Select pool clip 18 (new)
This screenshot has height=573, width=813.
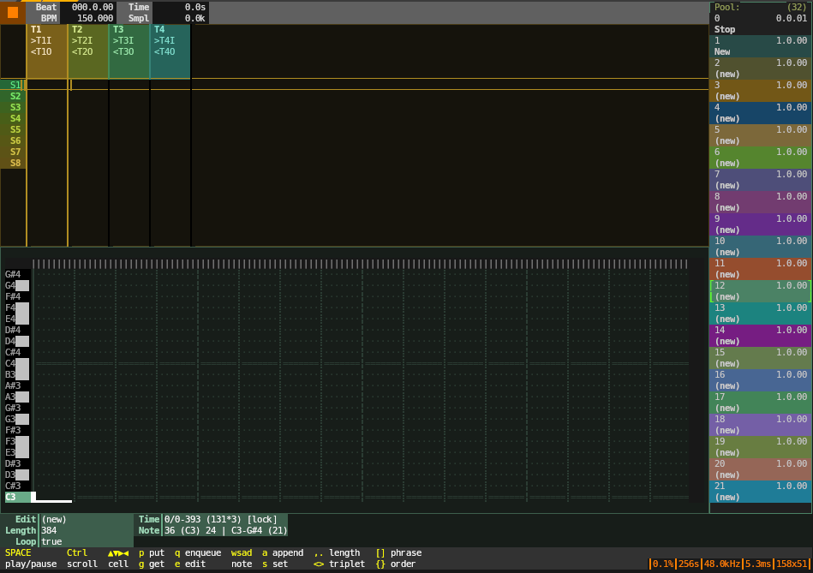point(761,425)
